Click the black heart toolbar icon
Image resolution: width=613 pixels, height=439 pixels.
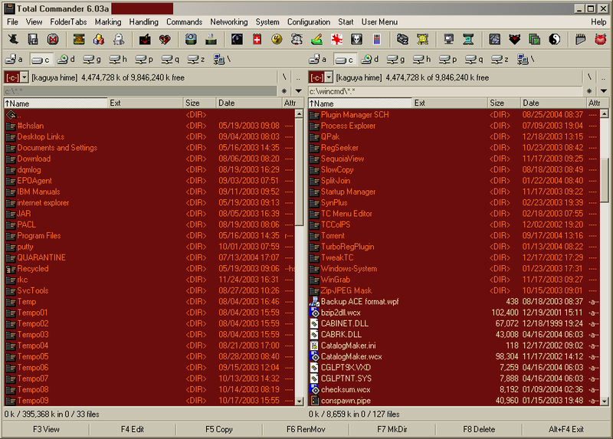[x=514, y=39]
